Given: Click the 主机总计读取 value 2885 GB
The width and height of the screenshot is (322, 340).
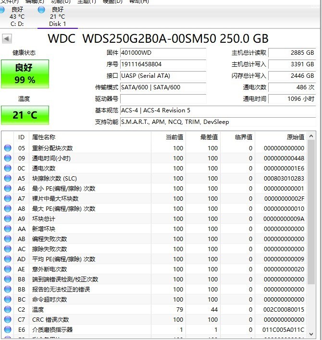Looking at the screenshot, I should [x=292, y=53].
